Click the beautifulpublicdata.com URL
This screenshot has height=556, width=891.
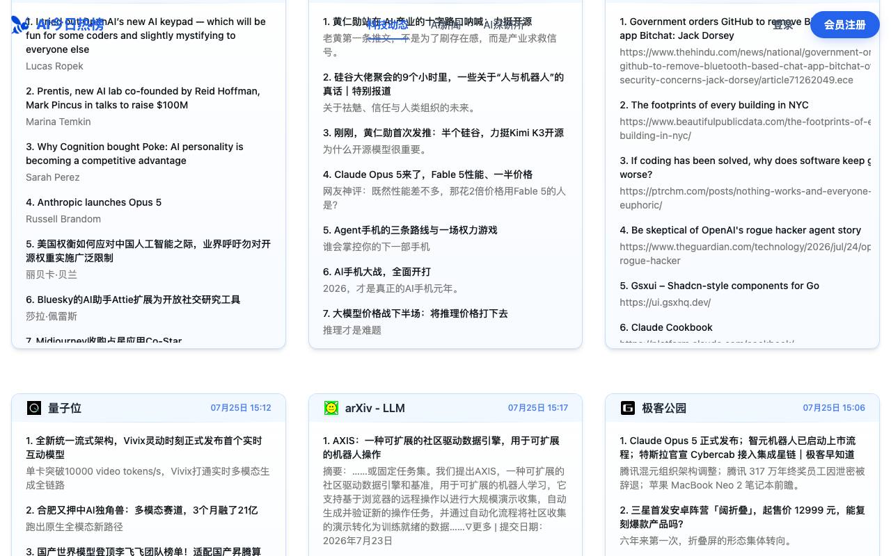coord(746,129)
